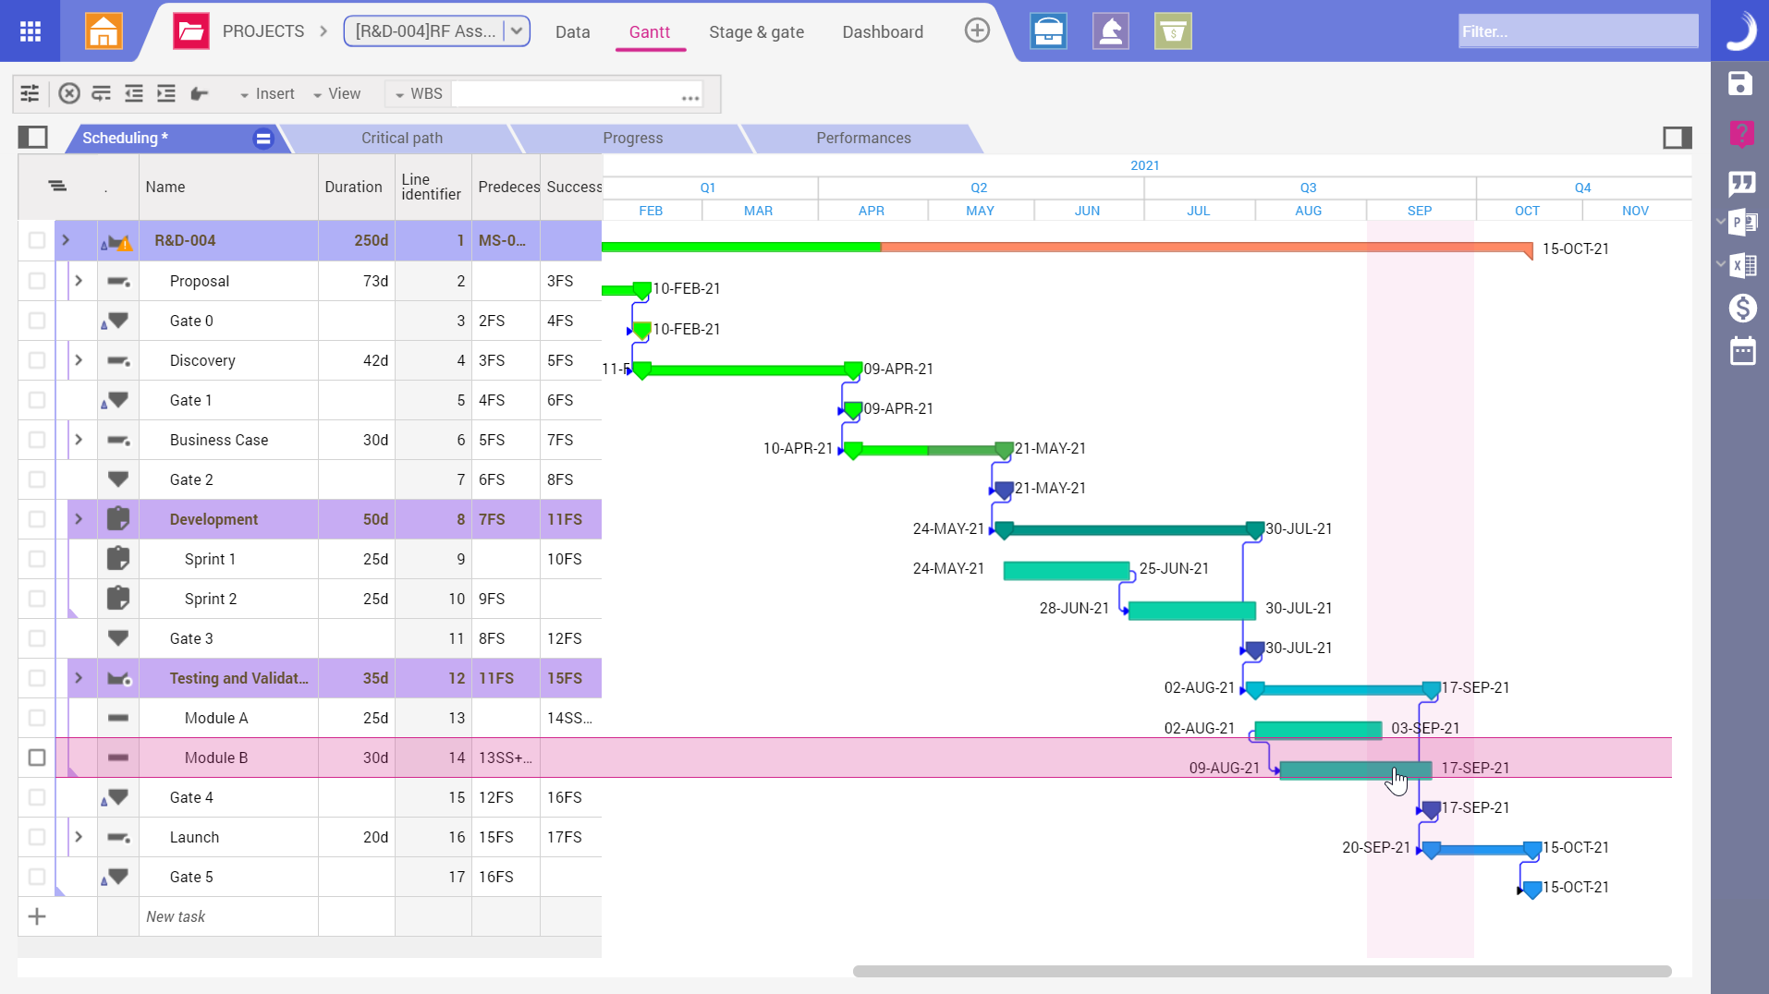Click the horizontal Gantt scrollbar
Screen dimensions: 1769x994
click(1262, 971)
